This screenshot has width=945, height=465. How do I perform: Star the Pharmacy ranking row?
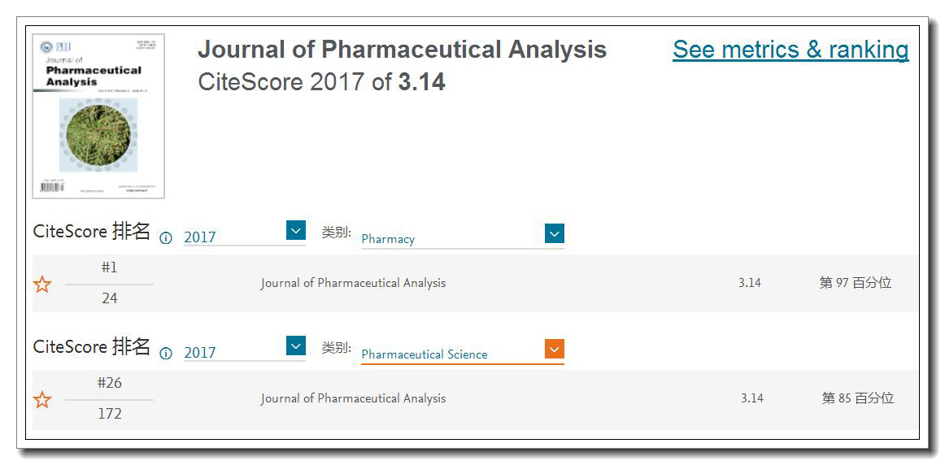coord(42,284)
